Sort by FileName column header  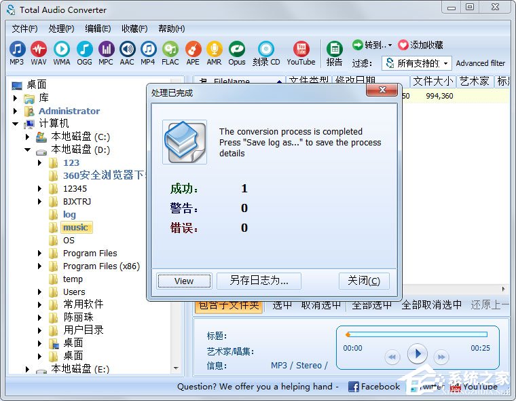[239, 81]
